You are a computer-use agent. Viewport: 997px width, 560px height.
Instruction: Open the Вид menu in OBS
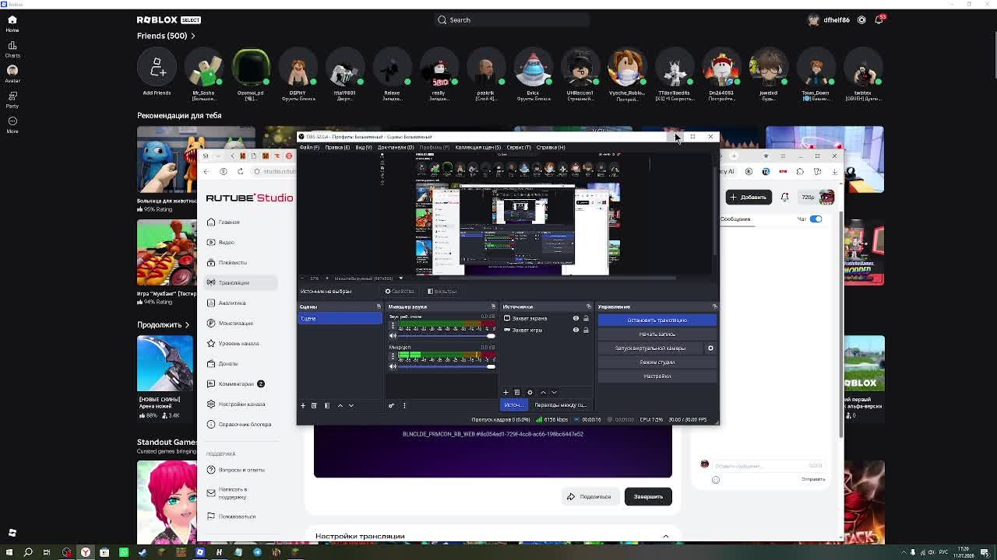click(364, 147)
